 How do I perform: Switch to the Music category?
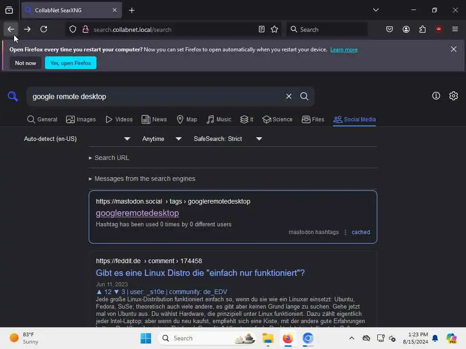219,120
